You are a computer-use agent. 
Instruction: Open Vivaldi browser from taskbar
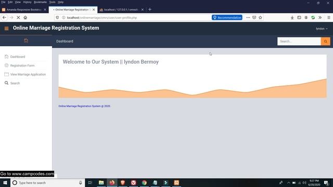(x=133, y=183)
